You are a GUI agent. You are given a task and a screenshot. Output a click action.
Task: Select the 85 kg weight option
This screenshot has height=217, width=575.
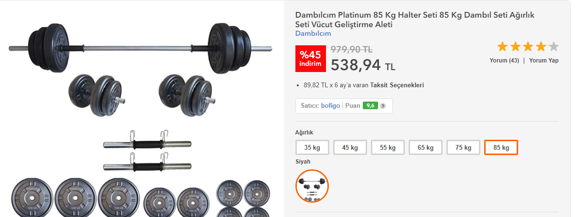coord(501,147)
